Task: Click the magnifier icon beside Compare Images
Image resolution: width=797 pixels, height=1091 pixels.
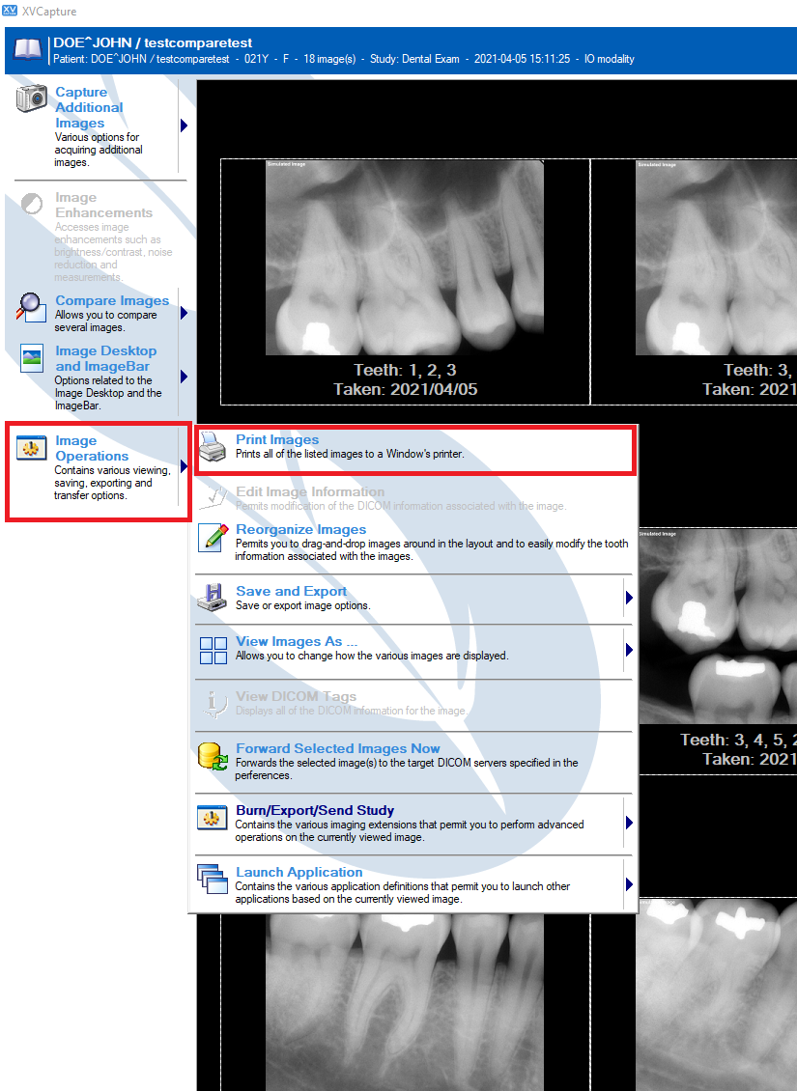Action: 31,307
